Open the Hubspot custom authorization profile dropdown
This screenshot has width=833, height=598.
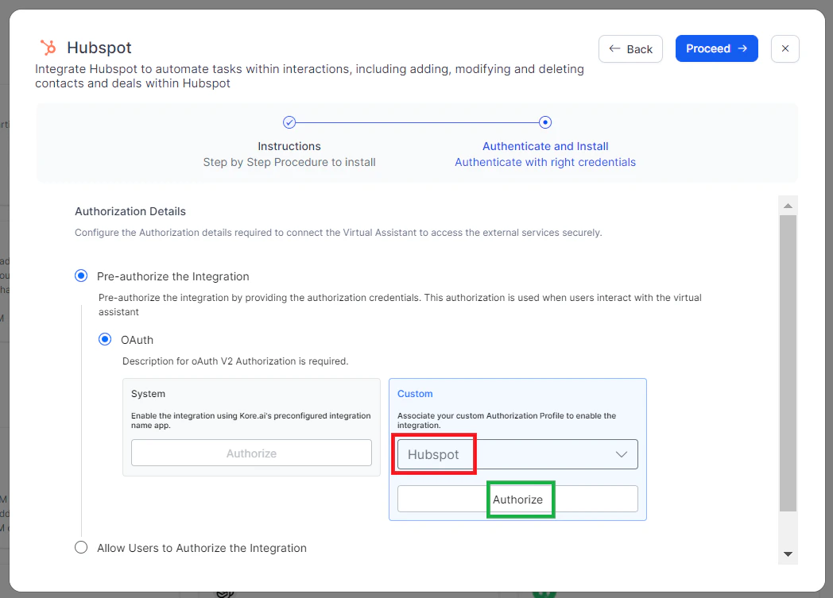(x=515, y=453)
